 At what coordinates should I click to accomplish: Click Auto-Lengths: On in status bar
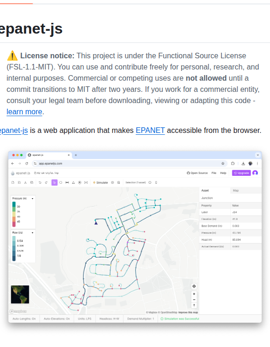[x=24, y=319]
